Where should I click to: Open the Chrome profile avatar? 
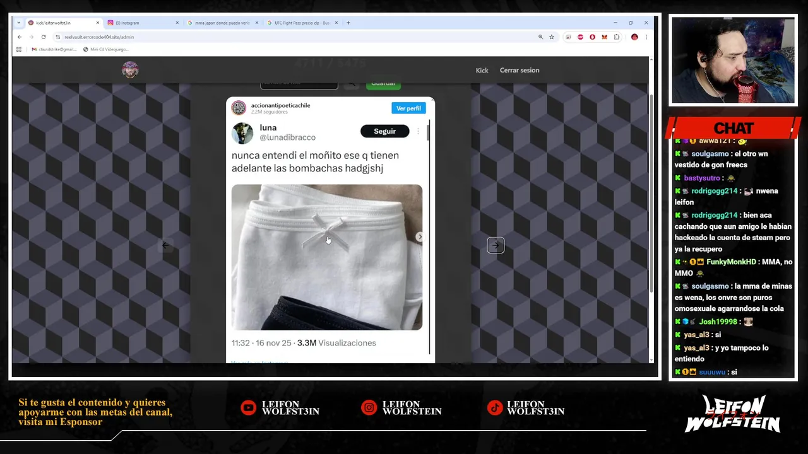coord(634,37)
